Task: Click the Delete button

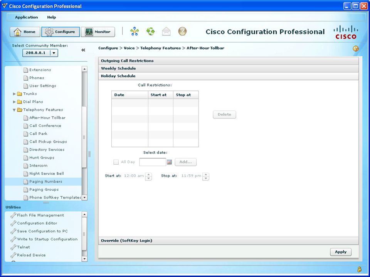Action: pos(224,115)
